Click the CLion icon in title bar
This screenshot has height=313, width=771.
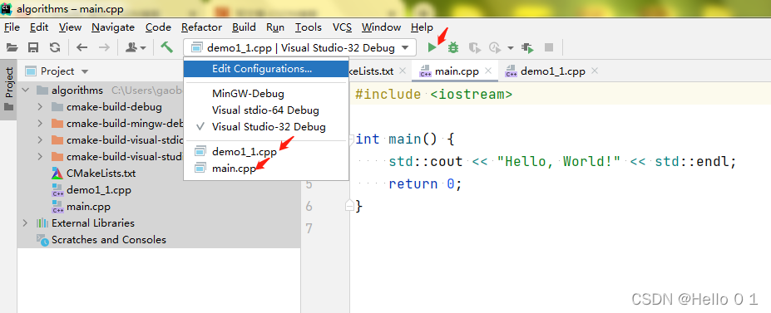coord(7,8)
